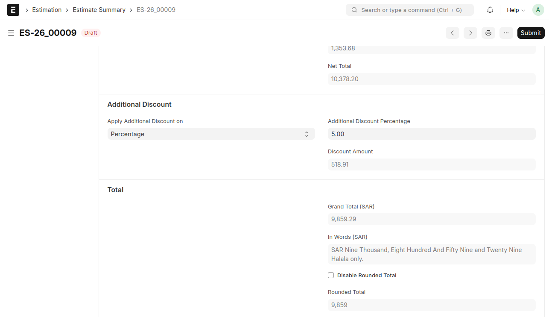Collapse the Total section heading
Screen dimensions: 549x317
pyautogui.click(x=115, y=190)
